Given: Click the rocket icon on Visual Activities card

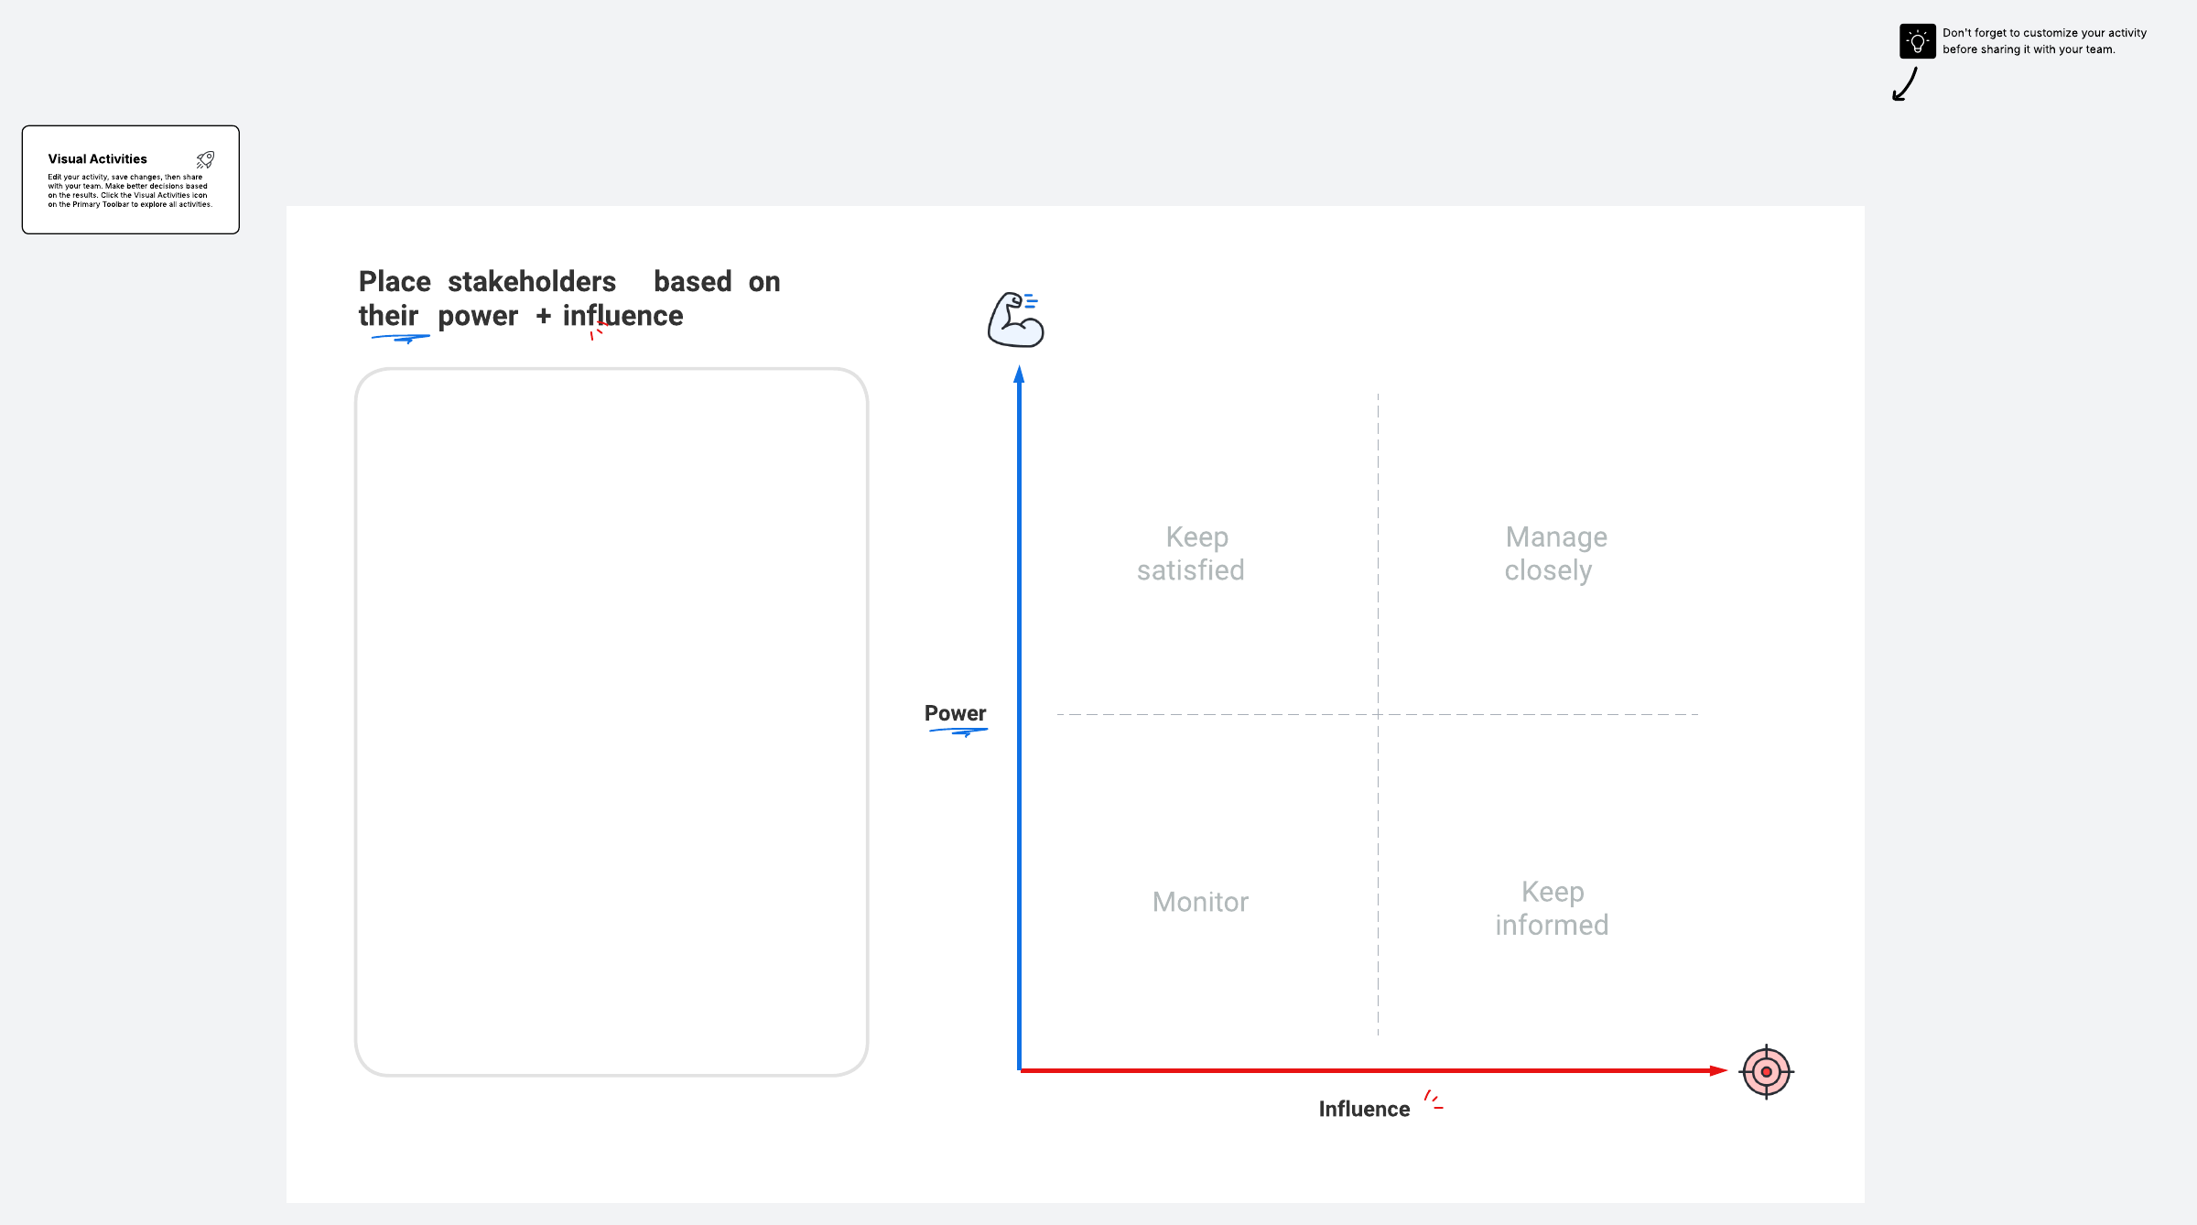Looking at the screenshot, I should 206,160.
